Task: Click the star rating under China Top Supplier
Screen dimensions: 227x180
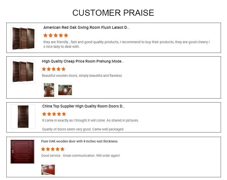Action: pyautogui.click(x=54, y=114)
